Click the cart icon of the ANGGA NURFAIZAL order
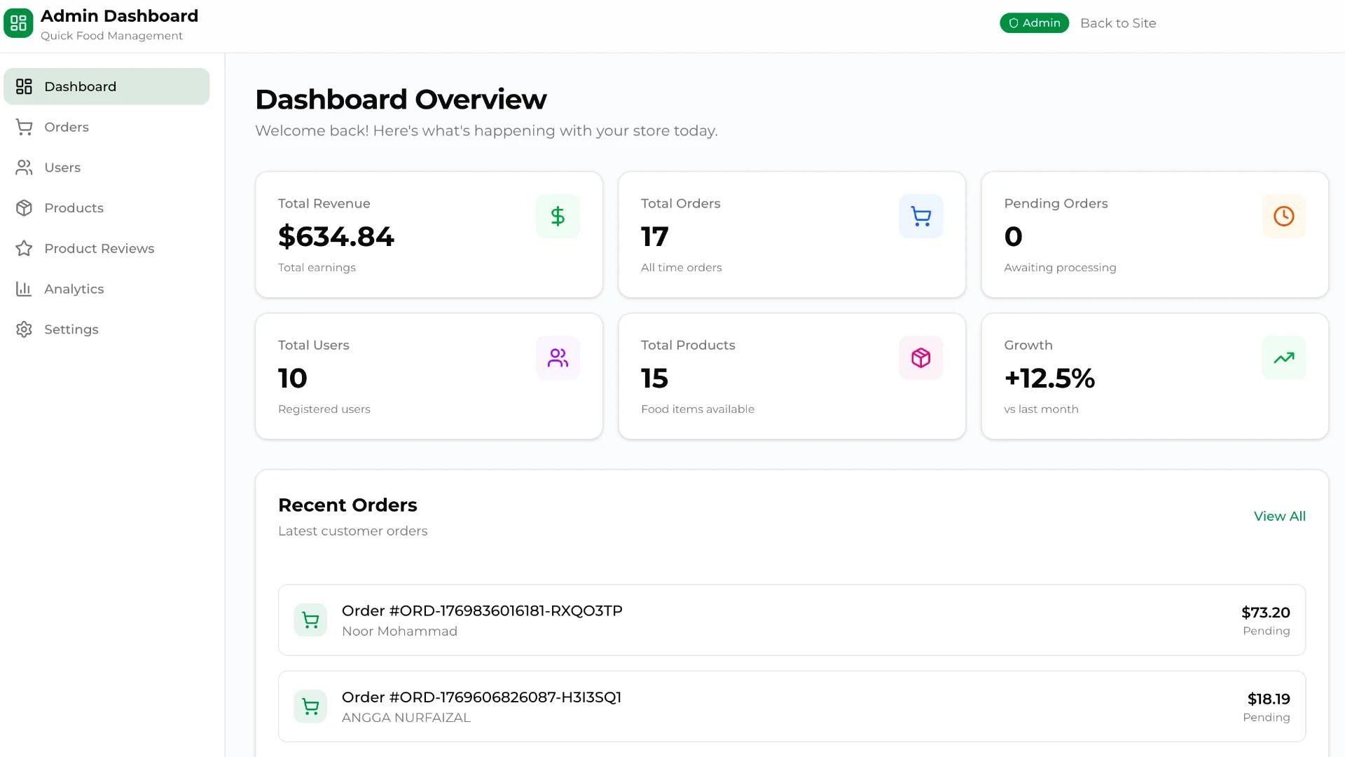Image resolution: width=1345 pixels, height=757 pixels. 310,707
